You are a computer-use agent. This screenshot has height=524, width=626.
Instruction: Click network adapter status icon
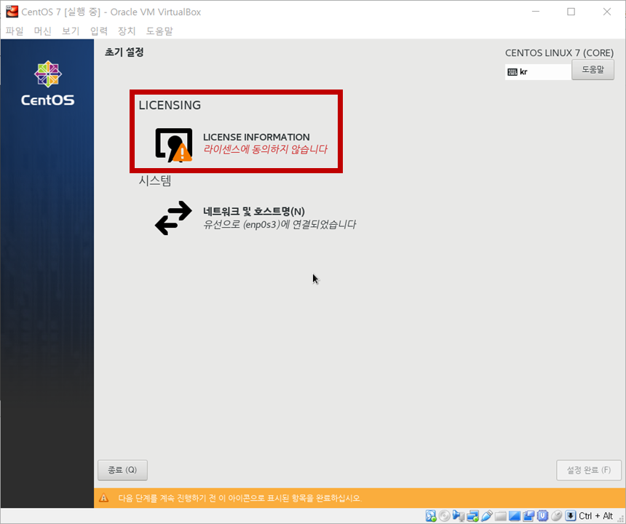tap(472, 515)
